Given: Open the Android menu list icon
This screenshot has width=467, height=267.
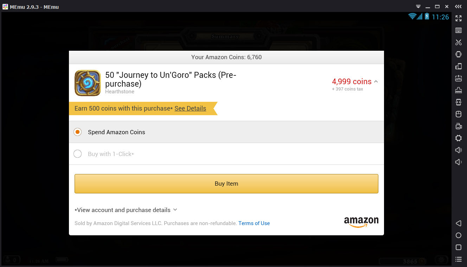Looking at the screenshot, I should click(458, 259).
